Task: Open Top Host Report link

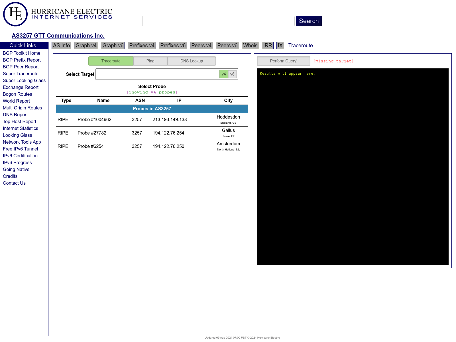Action: tap(19, 121)
